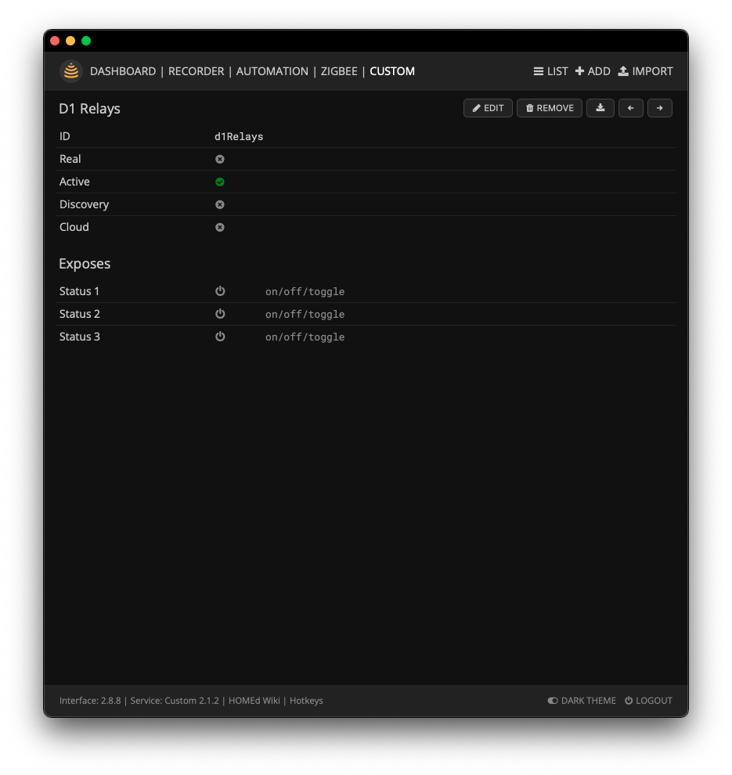Go to previous device with left arrow
Screen dimensions: 732x775
(x=631, y=108)
